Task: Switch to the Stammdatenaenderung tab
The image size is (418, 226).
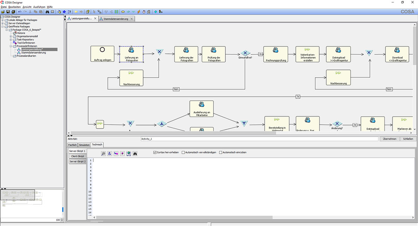Action: tap(115, 18)
